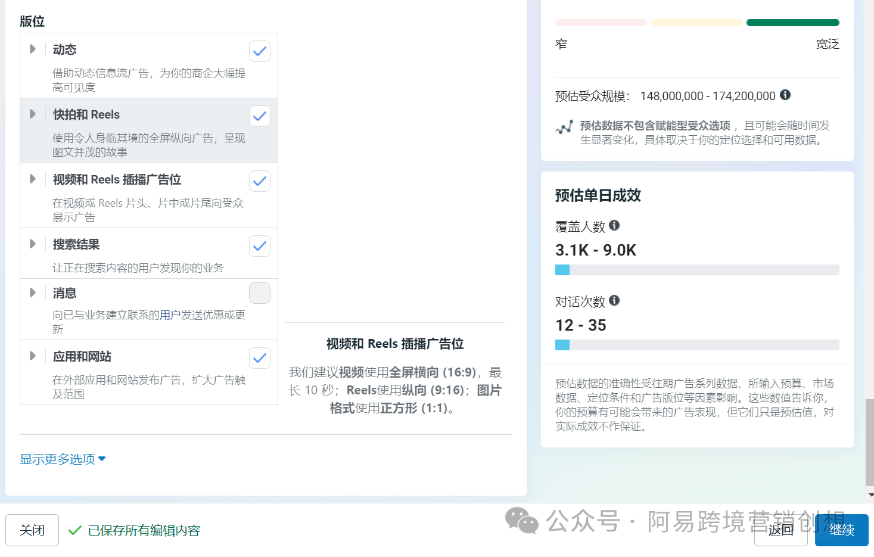Uncheck the 搜索结果 placement checkbox
Viewport: 874px width, 557px height.
click(260, 246)
